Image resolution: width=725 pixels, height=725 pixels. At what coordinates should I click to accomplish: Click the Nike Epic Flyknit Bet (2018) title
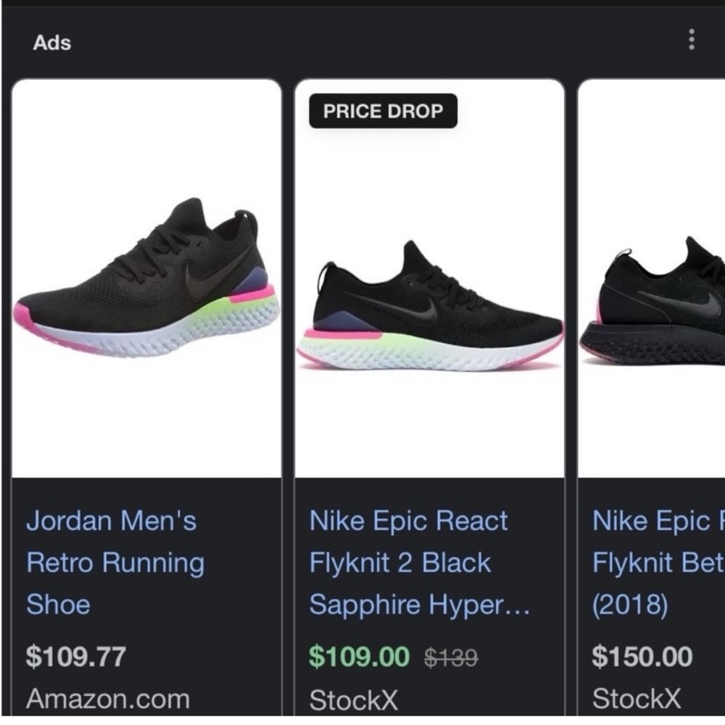656,562
